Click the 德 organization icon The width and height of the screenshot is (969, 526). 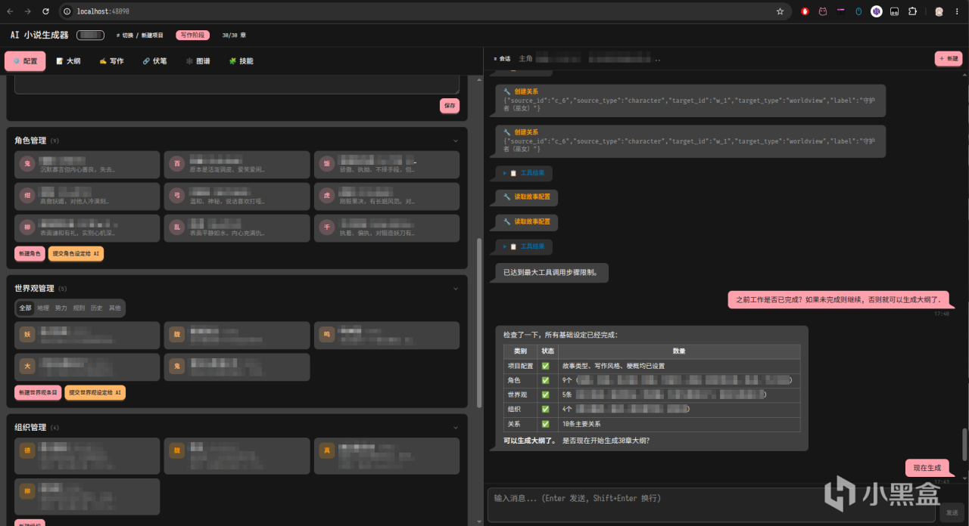coord(27,451)
